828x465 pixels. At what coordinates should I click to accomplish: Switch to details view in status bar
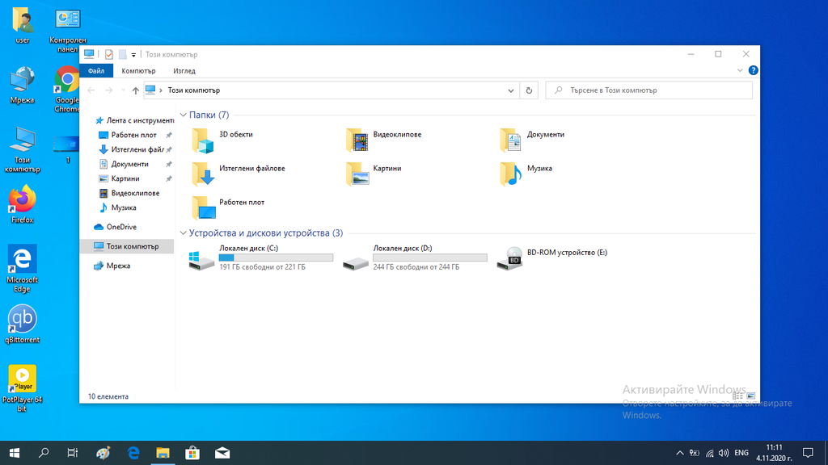[737, 396]
